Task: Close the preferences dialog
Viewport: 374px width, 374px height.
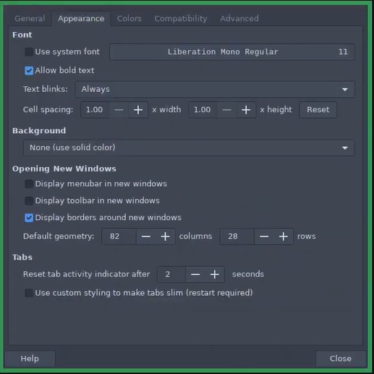Action: pyautogui.click(x=341, y=359)
